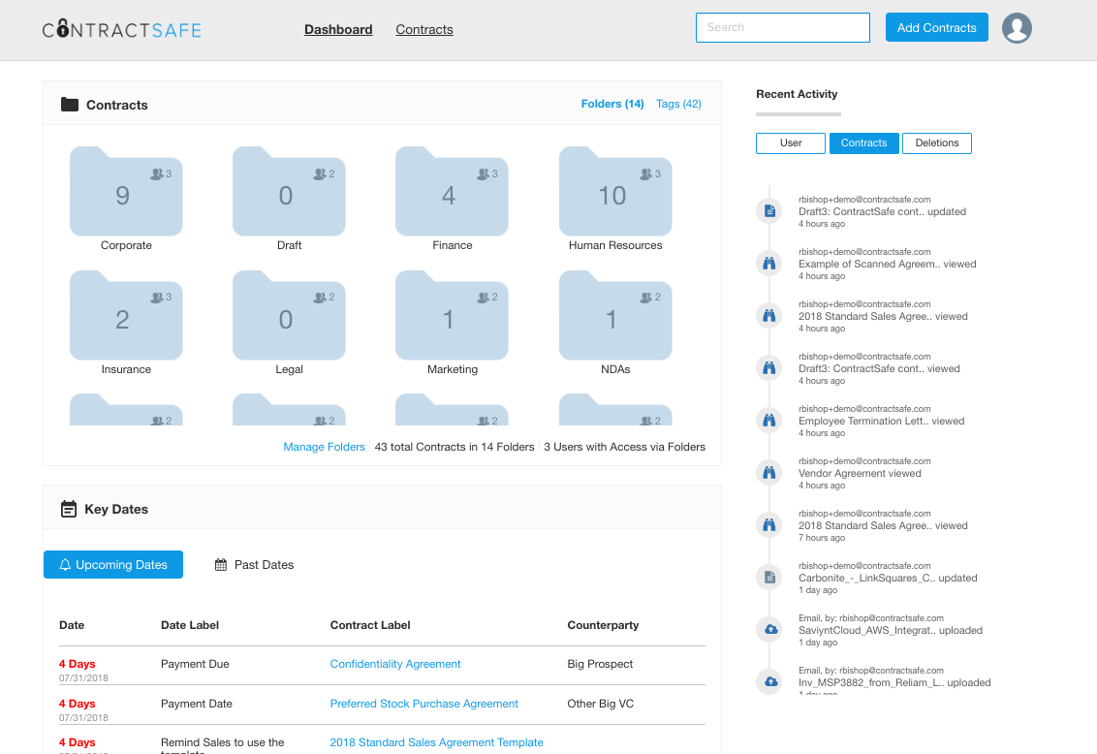
Task: Open the Manage Folders link
Action: coord(324,447)
